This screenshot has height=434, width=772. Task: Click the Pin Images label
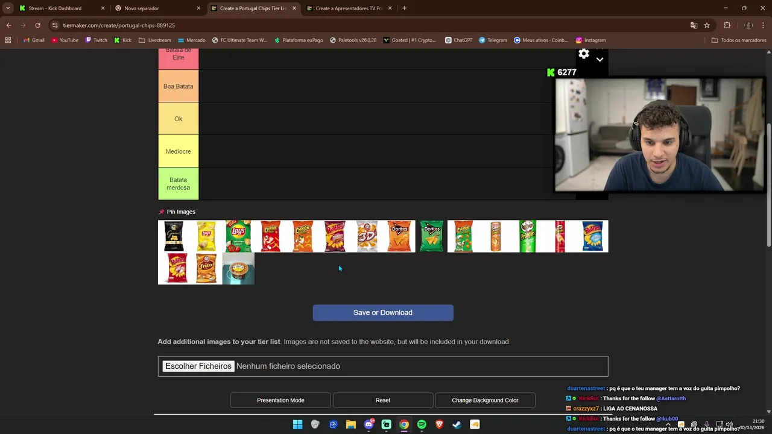181,212
